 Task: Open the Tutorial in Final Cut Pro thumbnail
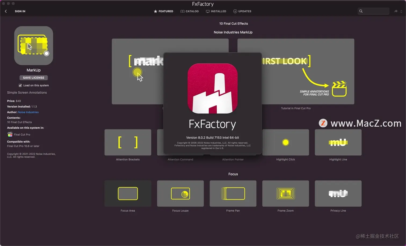(308, 71)
